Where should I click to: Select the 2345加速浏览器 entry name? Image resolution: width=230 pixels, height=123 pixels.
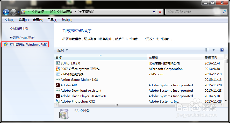(72, 74)
